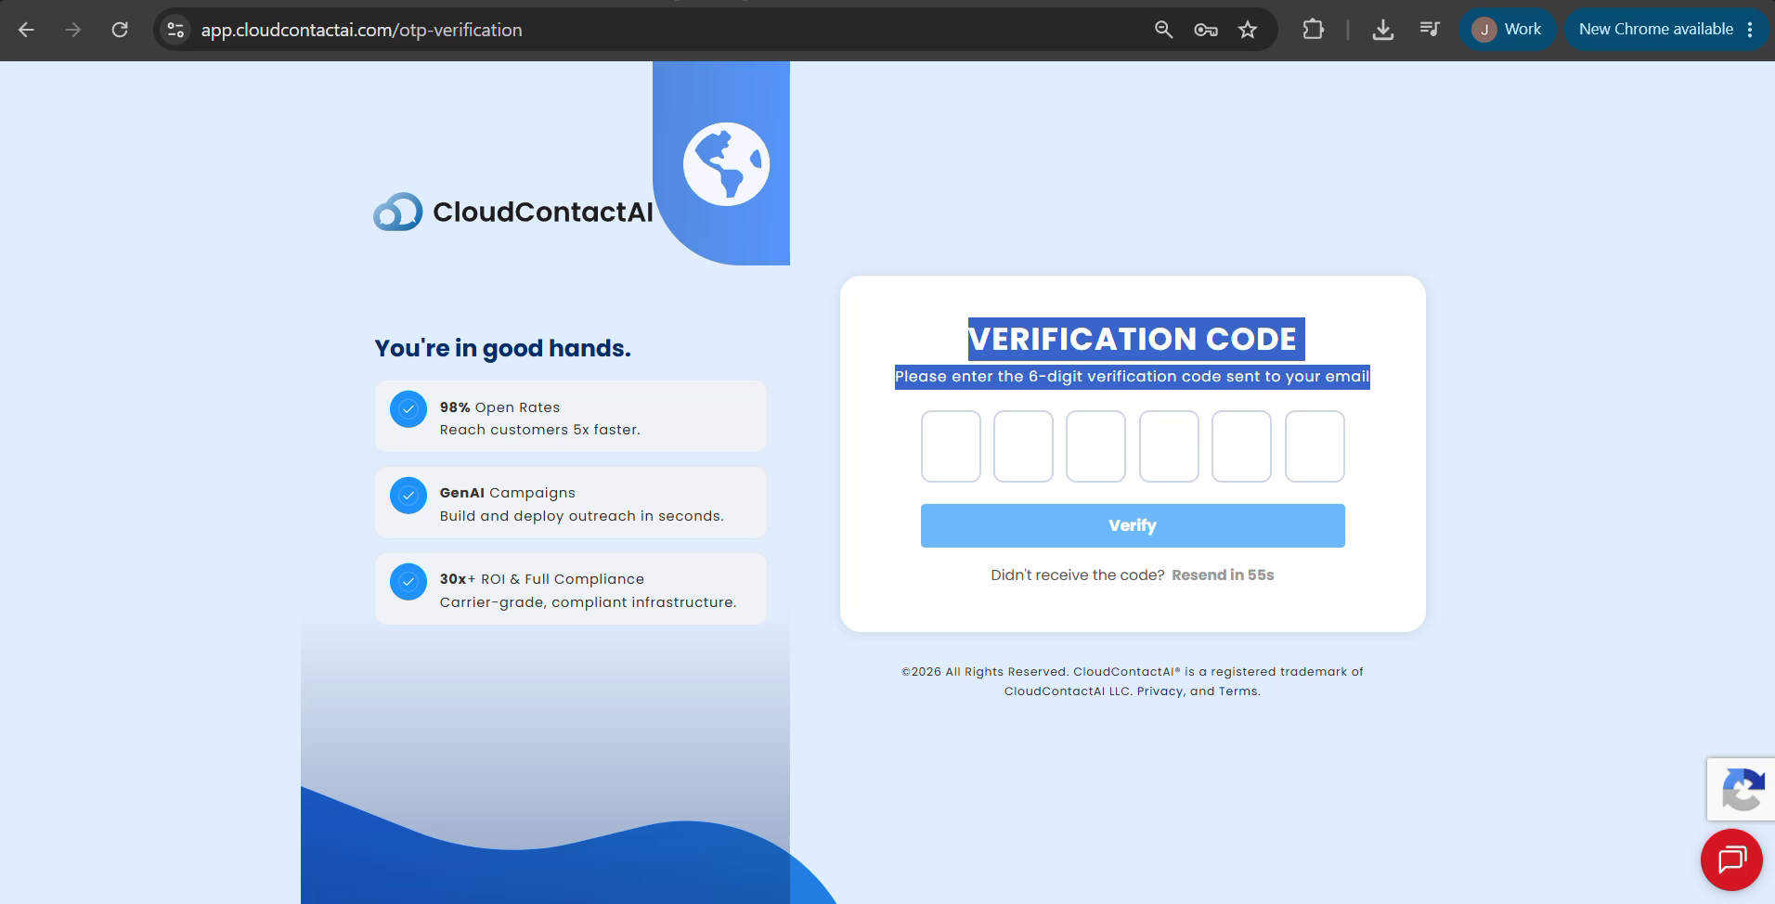Screen dimensions: 1775x904
Task: View site information icon in address bar
Action: click(x=175, y=30)
